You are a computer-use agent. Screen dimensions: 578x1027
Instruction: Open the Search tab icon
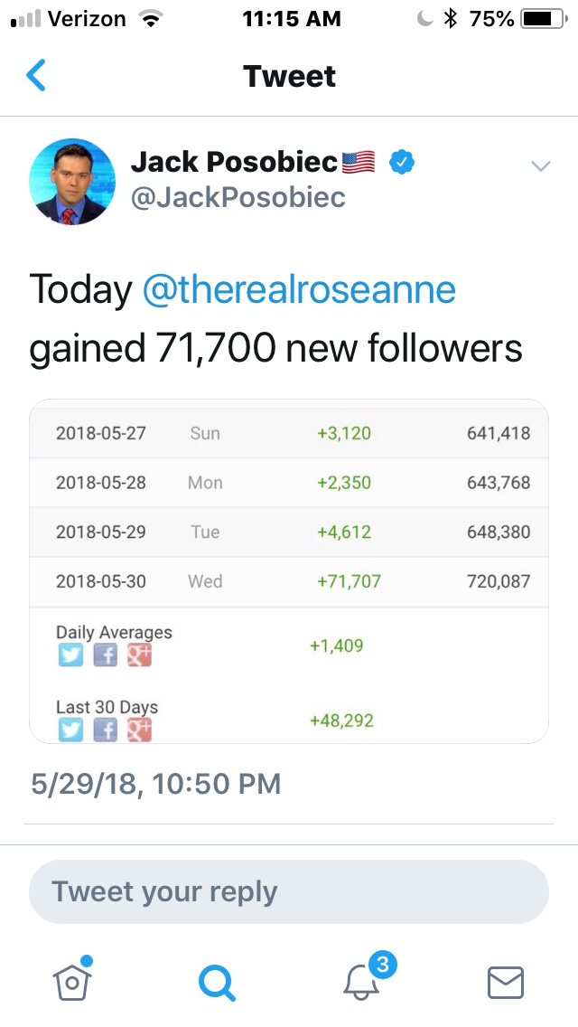(x=217, y=981)
